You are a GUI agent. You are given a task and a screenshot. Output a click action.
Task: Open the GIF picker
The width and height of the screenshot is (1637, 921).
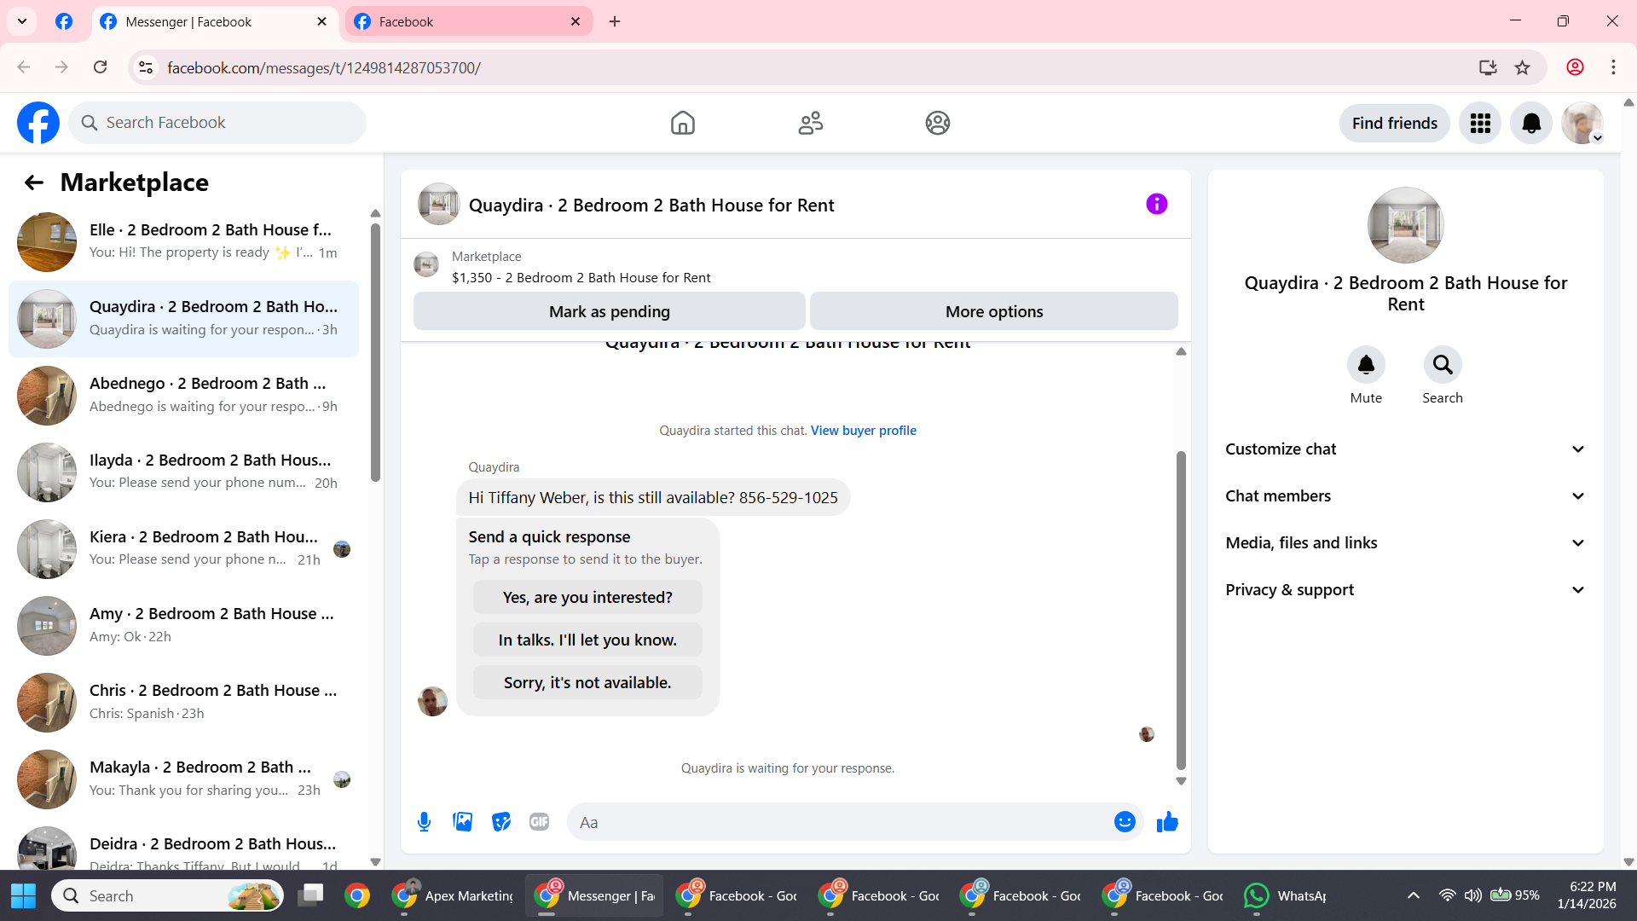539,822
